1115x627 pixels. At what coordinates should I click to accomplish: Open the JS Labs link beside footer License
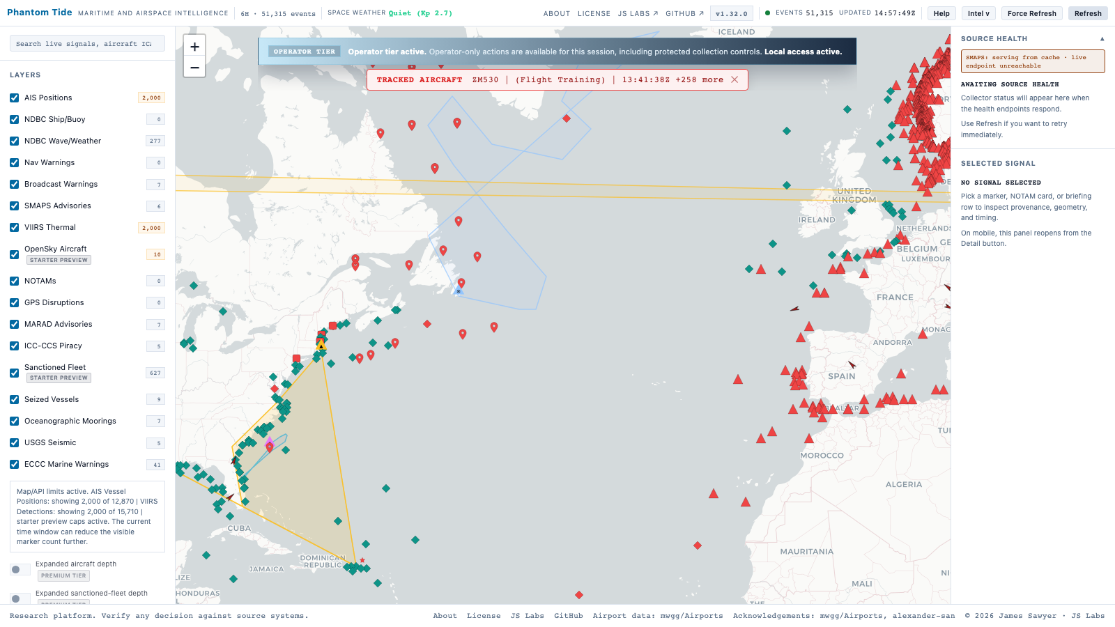(527, 616)
